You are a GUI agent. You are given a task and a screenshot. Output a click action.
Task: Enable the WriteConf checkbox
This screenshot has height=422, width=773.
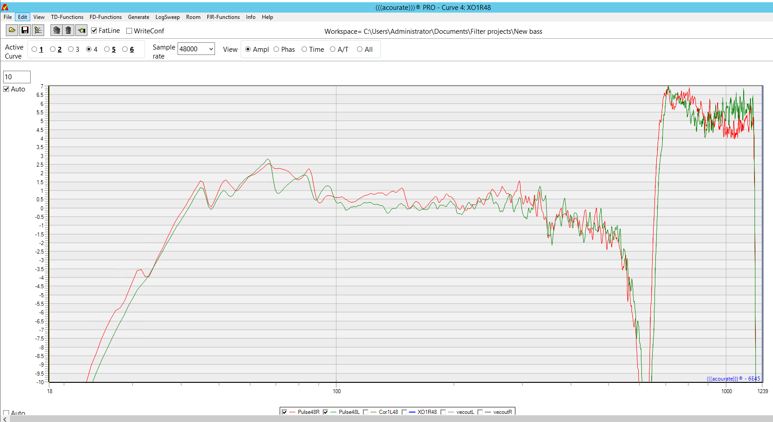(129, 31)
